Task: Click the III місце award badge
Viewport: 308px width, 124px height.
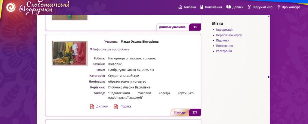Action: point(180,113)
